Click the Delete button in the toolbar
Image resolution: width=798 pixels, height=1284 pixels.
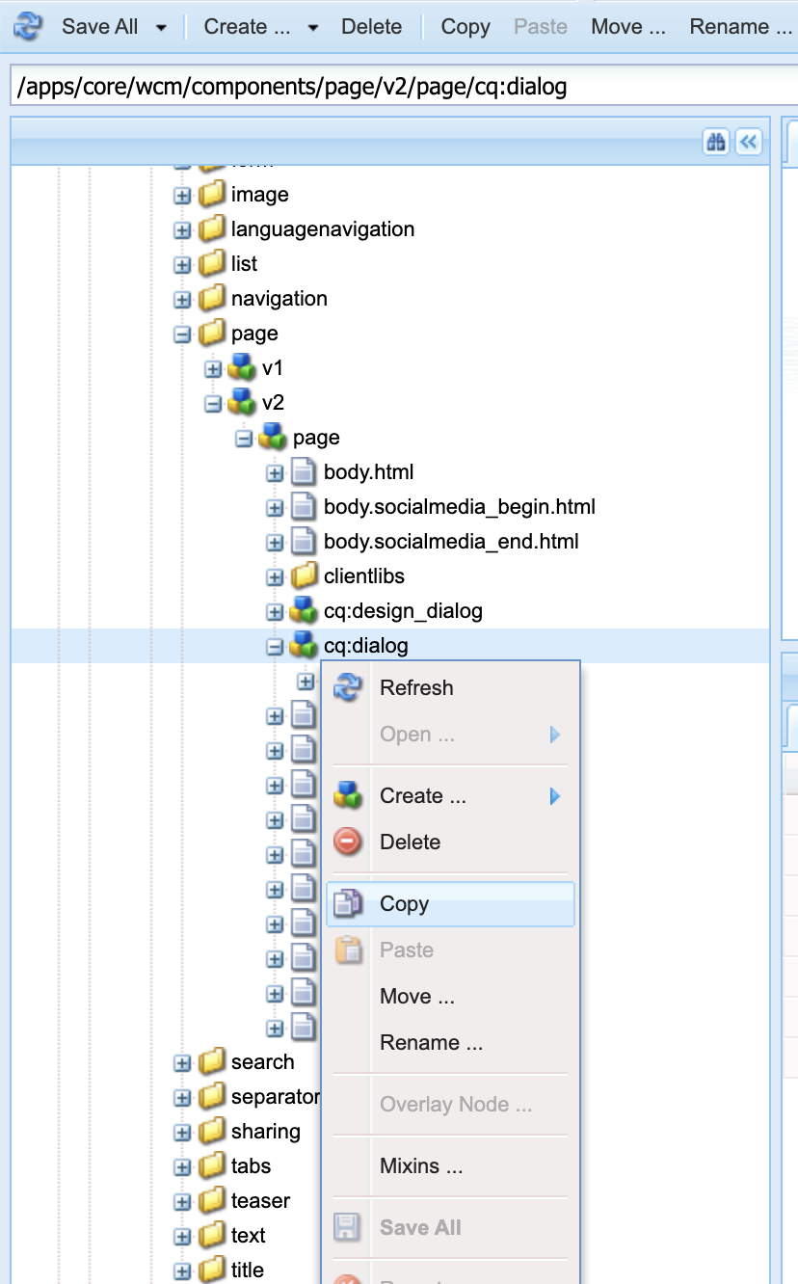(x=371, y=26)
